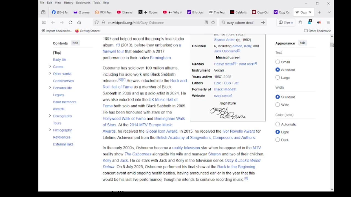Open Firefox View icon in tab bar
The width and height of the screenshot is (351, 197).
(x=43, y=12)
